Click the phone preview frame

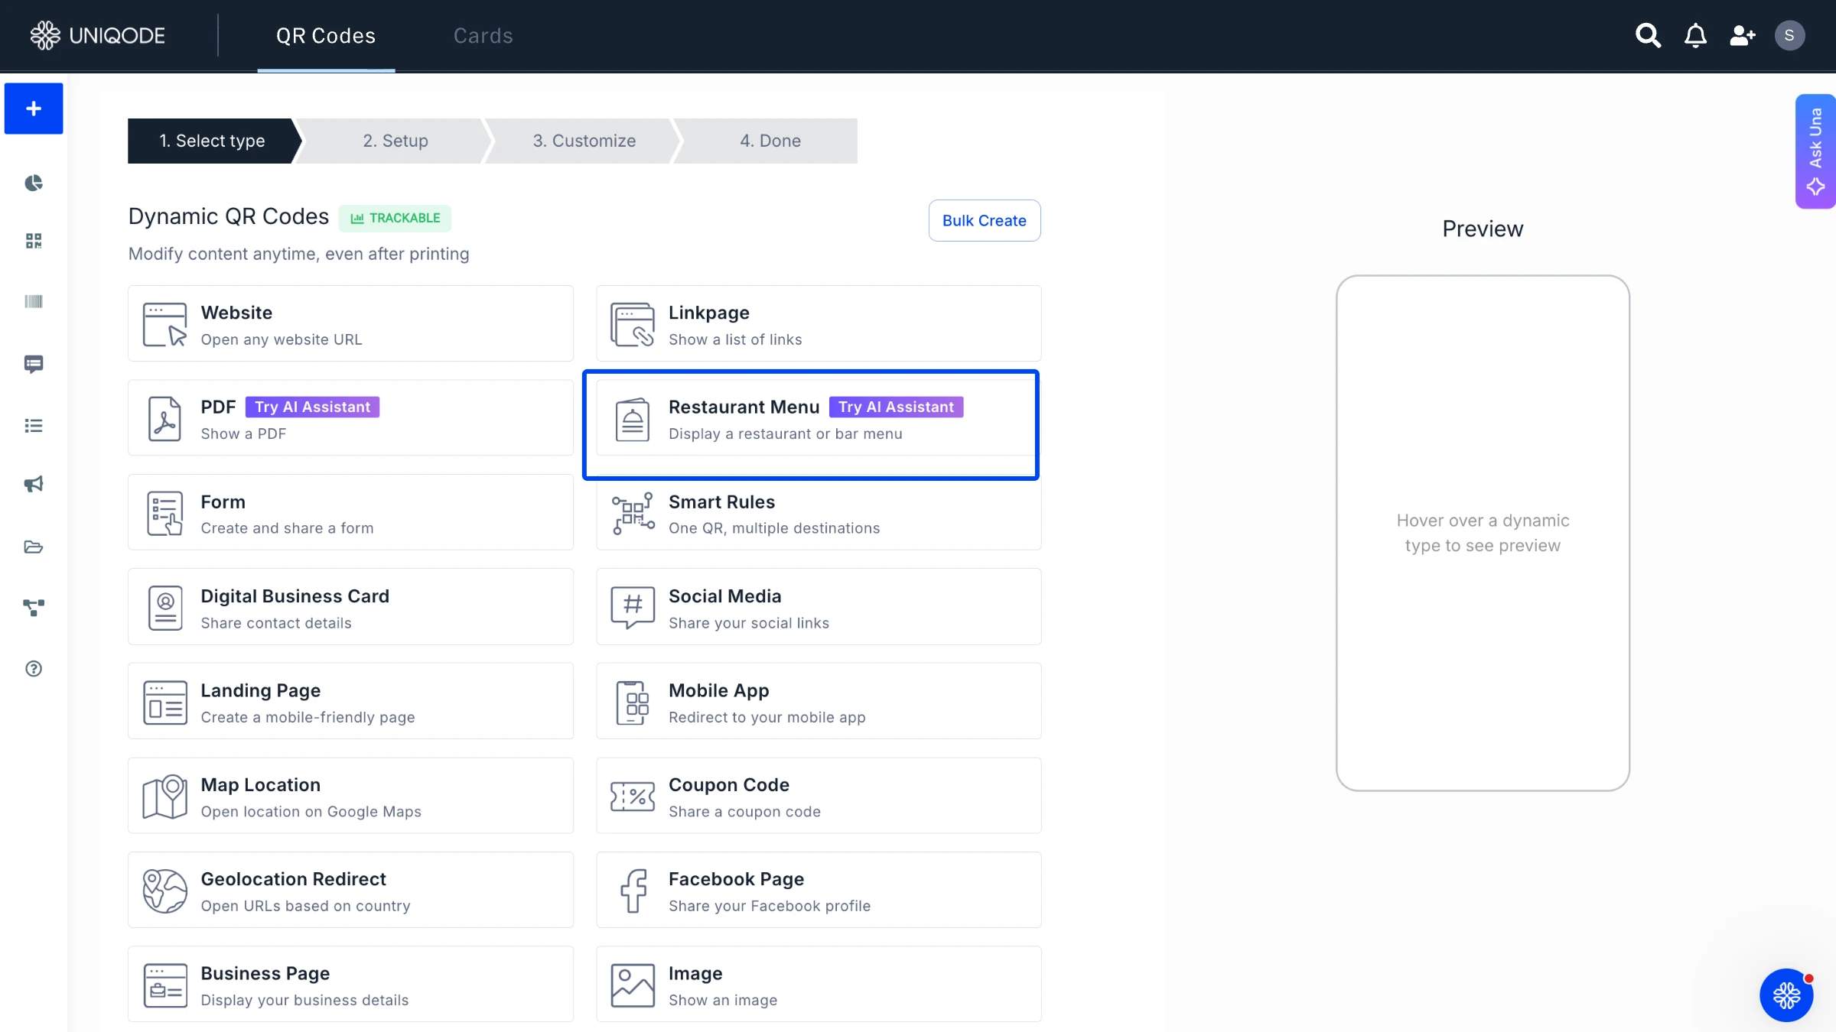click(x=1483, y=533)
